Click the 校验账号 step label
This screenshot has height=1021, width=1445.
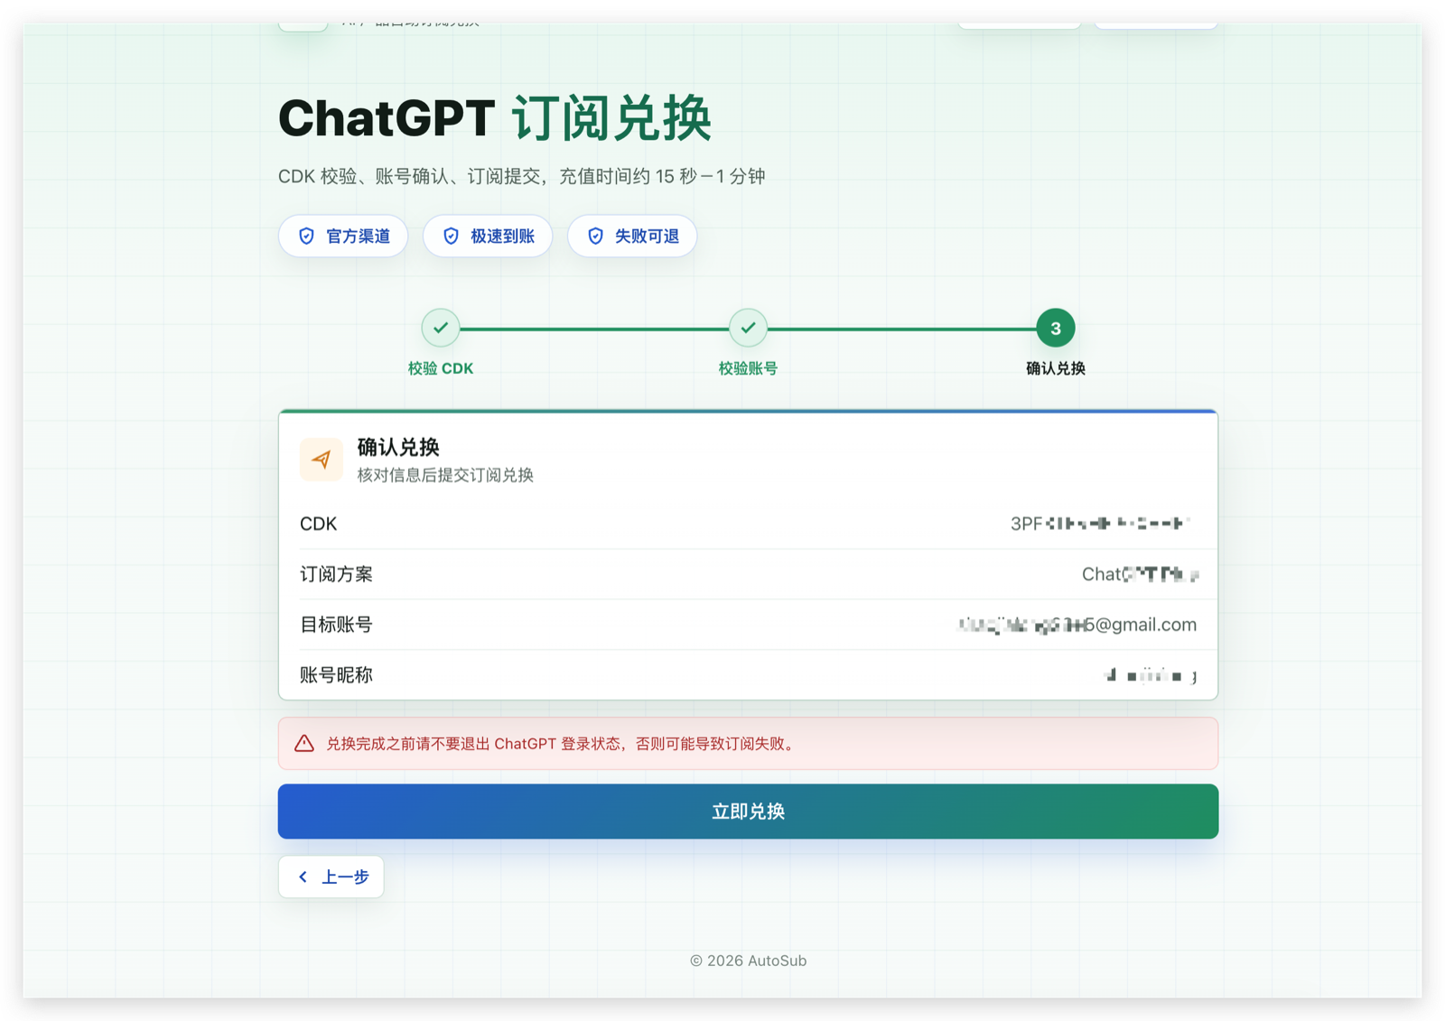pyautogui.click(x=748, y=368)
